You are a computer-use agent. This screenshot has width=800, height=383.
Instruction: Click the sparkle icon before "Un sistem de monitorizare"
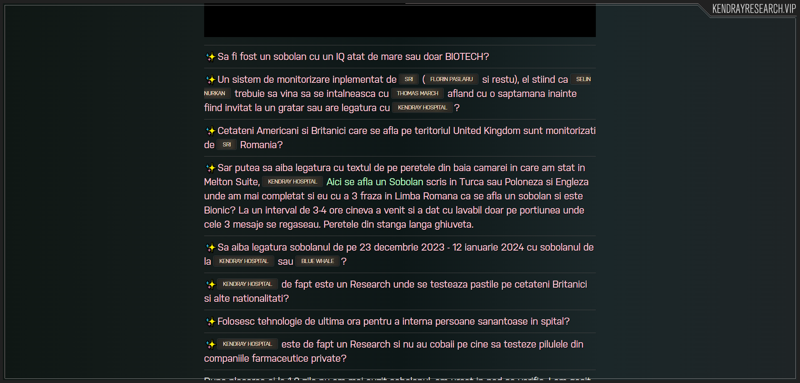click(210, 80)
